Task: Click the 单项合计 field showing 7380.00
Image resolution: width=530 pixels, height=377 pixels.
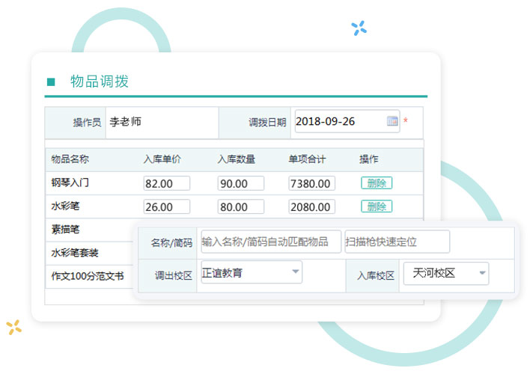Action: (x=311, y=183)
